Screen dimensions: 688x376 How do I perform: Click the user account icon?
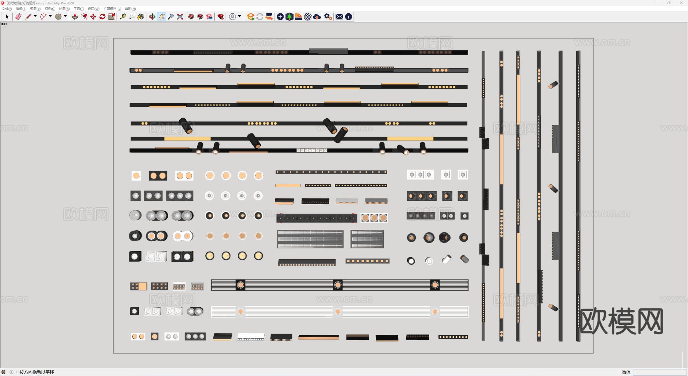point(232,17)
